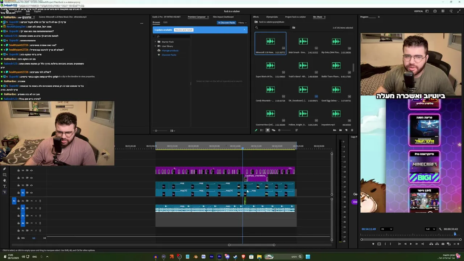Click the Mark Out bracket button
The width and height of the screenshot is (464, 261).
390,244
